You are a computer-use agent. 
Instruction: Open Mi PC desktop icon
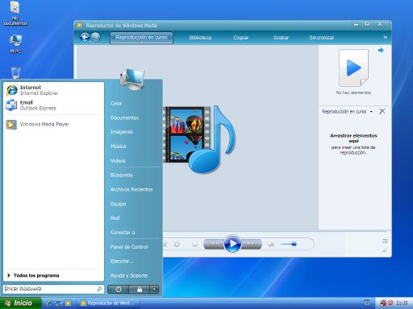[15, 43]
